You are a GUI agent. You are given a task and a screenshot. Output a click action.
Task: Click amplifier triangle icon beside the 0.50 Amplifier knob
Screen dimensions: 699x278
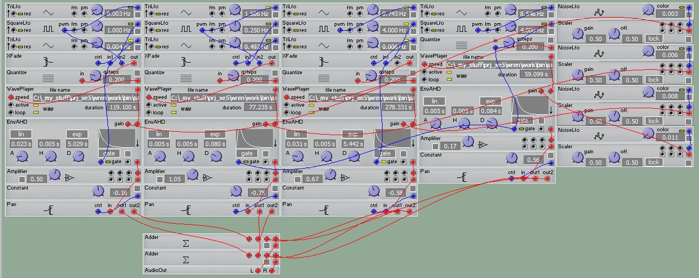69,177
